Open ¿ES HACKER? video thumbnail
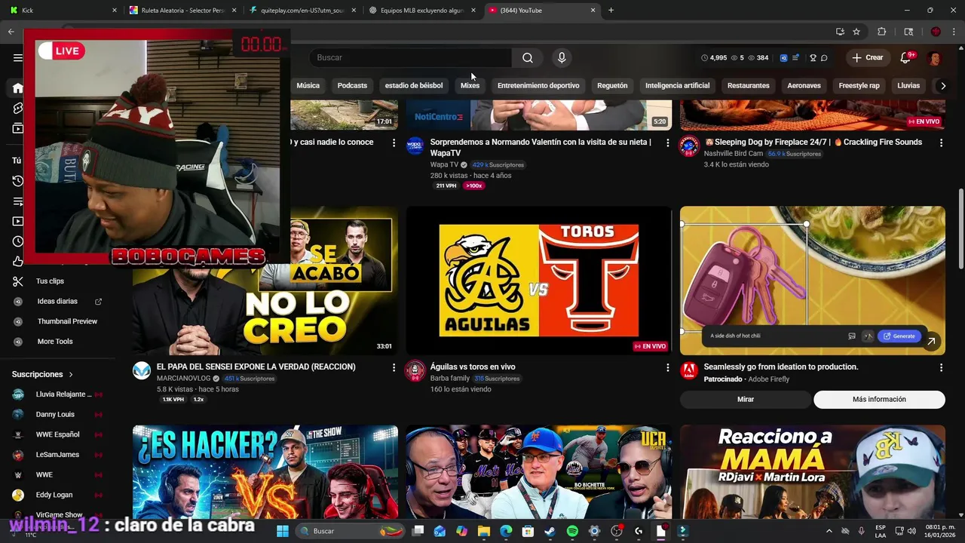The height and width of the screenshot is (543, 965). click(x=265, y=472)
